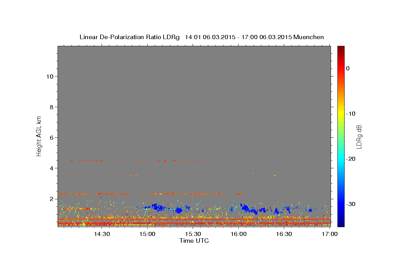The height and width of the screenshot is (272, 409).
Task: Click the 15:30 time tick label
Action: point(193,234)
